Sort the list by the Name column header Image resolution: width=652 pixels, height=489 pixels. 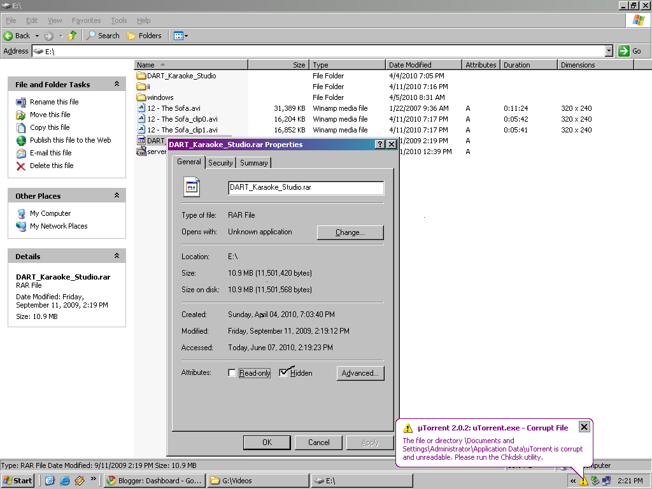click(191, 65)
